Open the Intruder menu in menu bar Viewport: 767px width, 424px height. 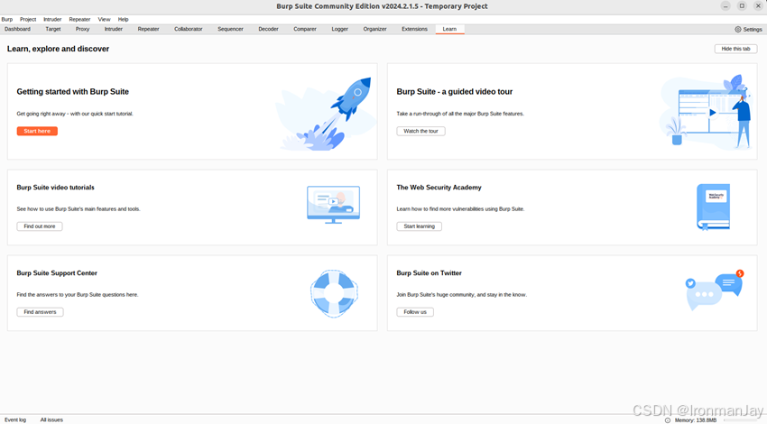tap(52, 20)
